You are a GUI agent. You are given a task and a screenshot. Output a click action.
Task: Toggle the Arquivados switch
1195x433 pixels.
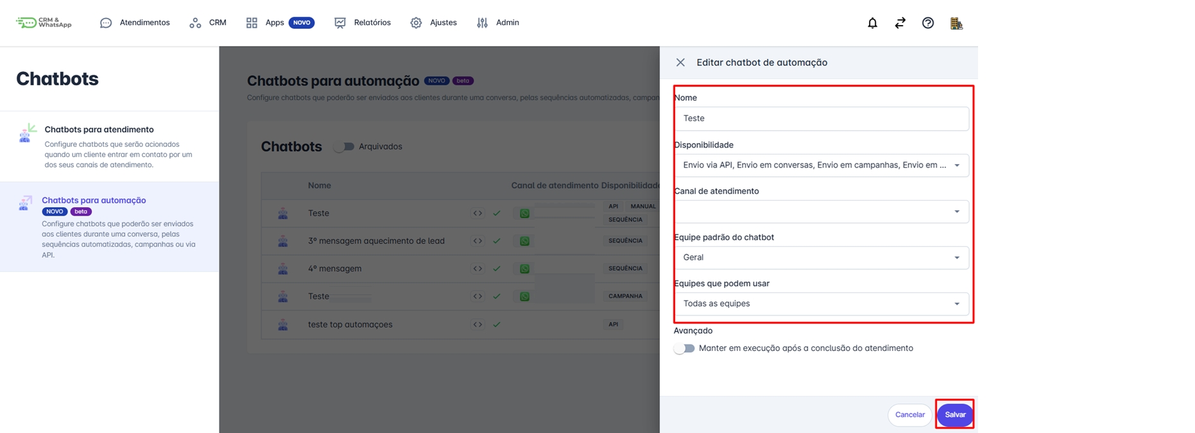[344, 146]
